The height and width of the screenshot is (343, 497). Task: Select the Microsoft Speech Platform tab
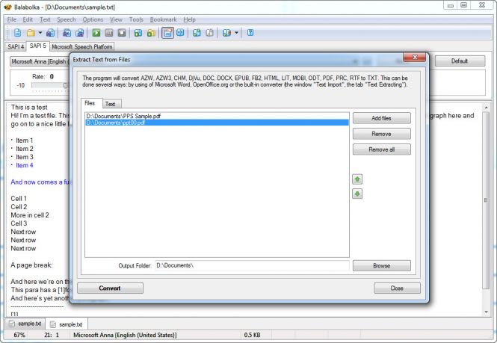81,46
